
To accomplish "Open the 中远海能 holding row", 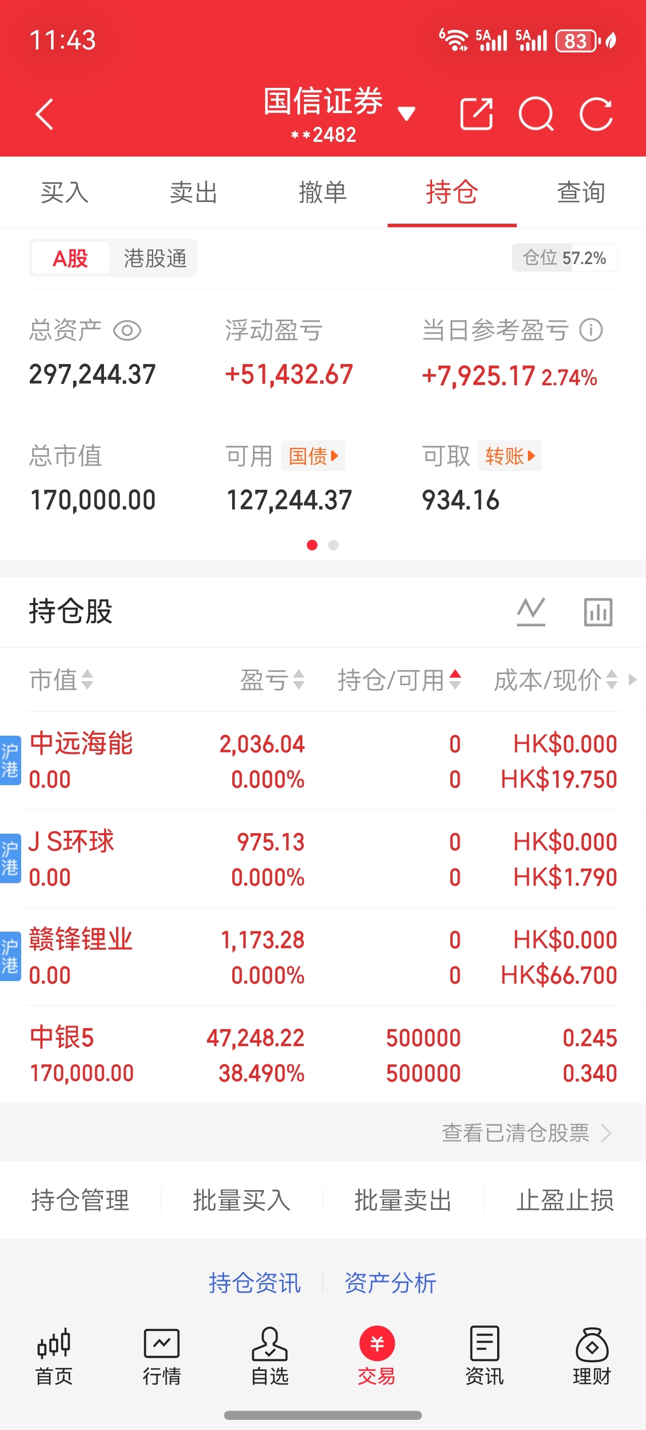I will point(323,761).
